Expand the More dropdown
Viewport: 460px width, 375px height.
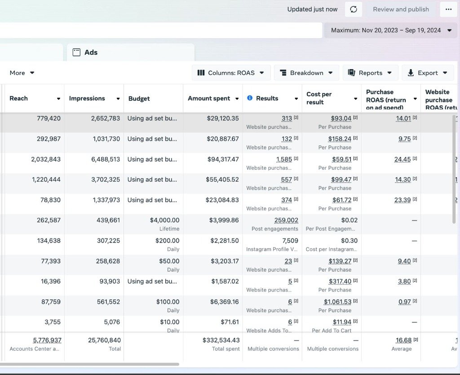22,73
